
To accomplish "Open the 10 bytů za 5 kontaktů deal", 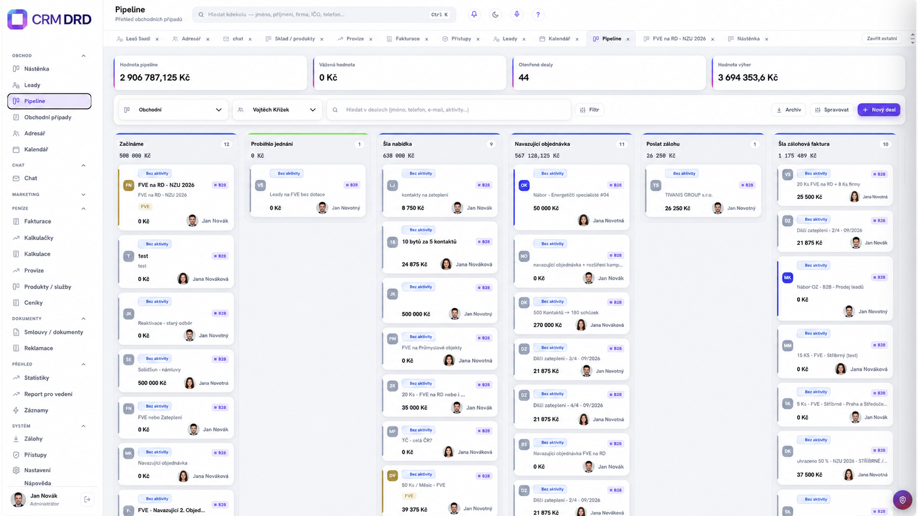I will click(x=440, y=247).
